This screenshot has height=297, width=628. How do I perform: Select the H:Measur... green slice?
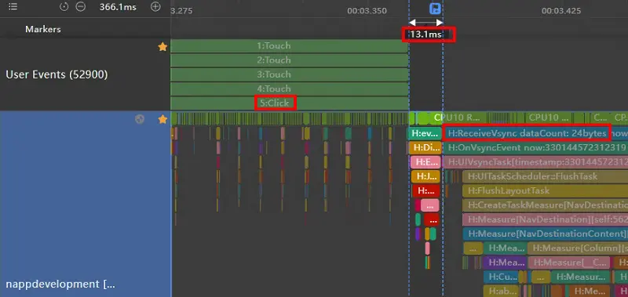pos(581,277)
